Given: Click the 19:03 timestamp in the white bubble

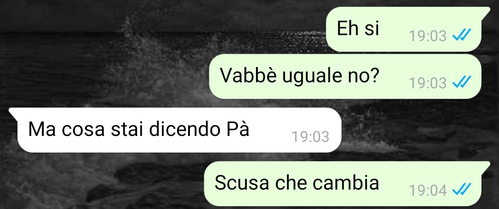Looking at the screenshot, I should point(310,137).
